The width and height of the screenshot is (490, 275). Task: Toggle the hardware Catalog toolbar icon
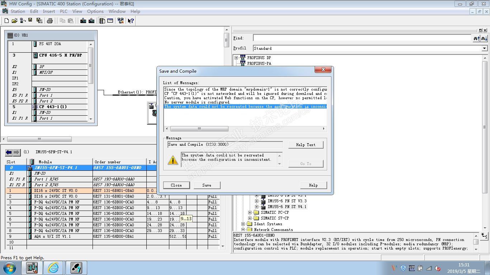[102, 21]
